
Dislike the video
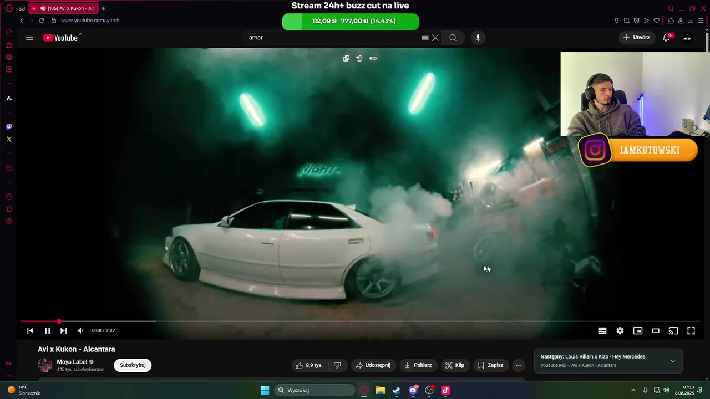[x=337, y=365]
